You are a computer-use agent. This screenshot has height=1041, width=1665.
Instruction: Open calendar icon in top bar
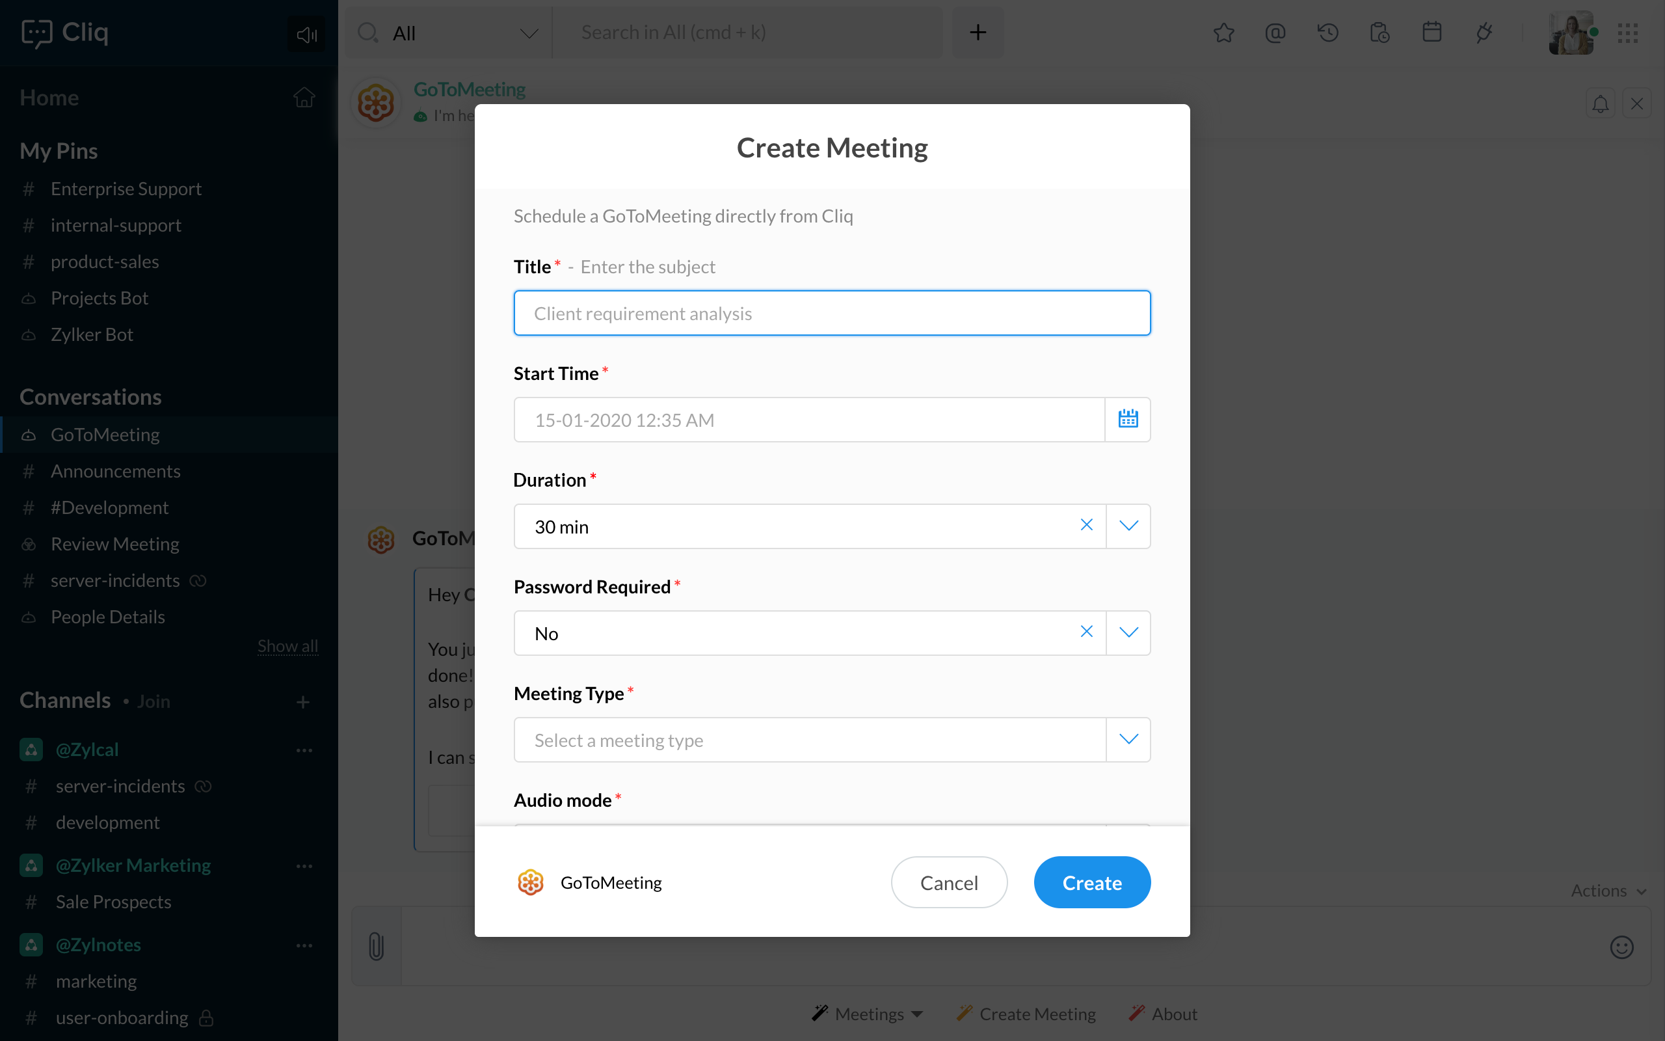click(1432, 33)
